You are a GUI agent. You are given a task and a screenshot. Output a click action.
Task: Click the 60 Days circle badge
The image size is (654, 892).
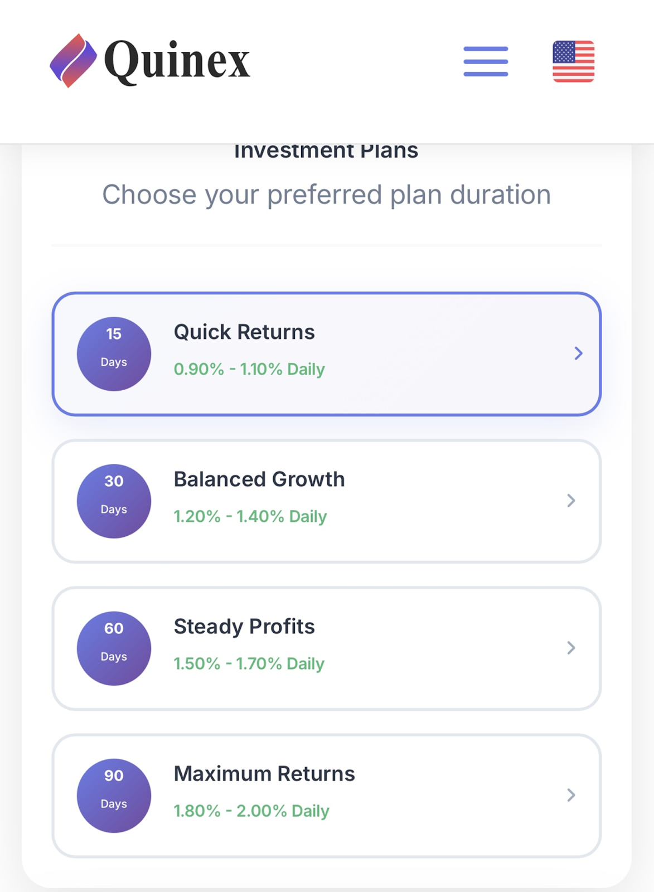(x=114, y=648)
